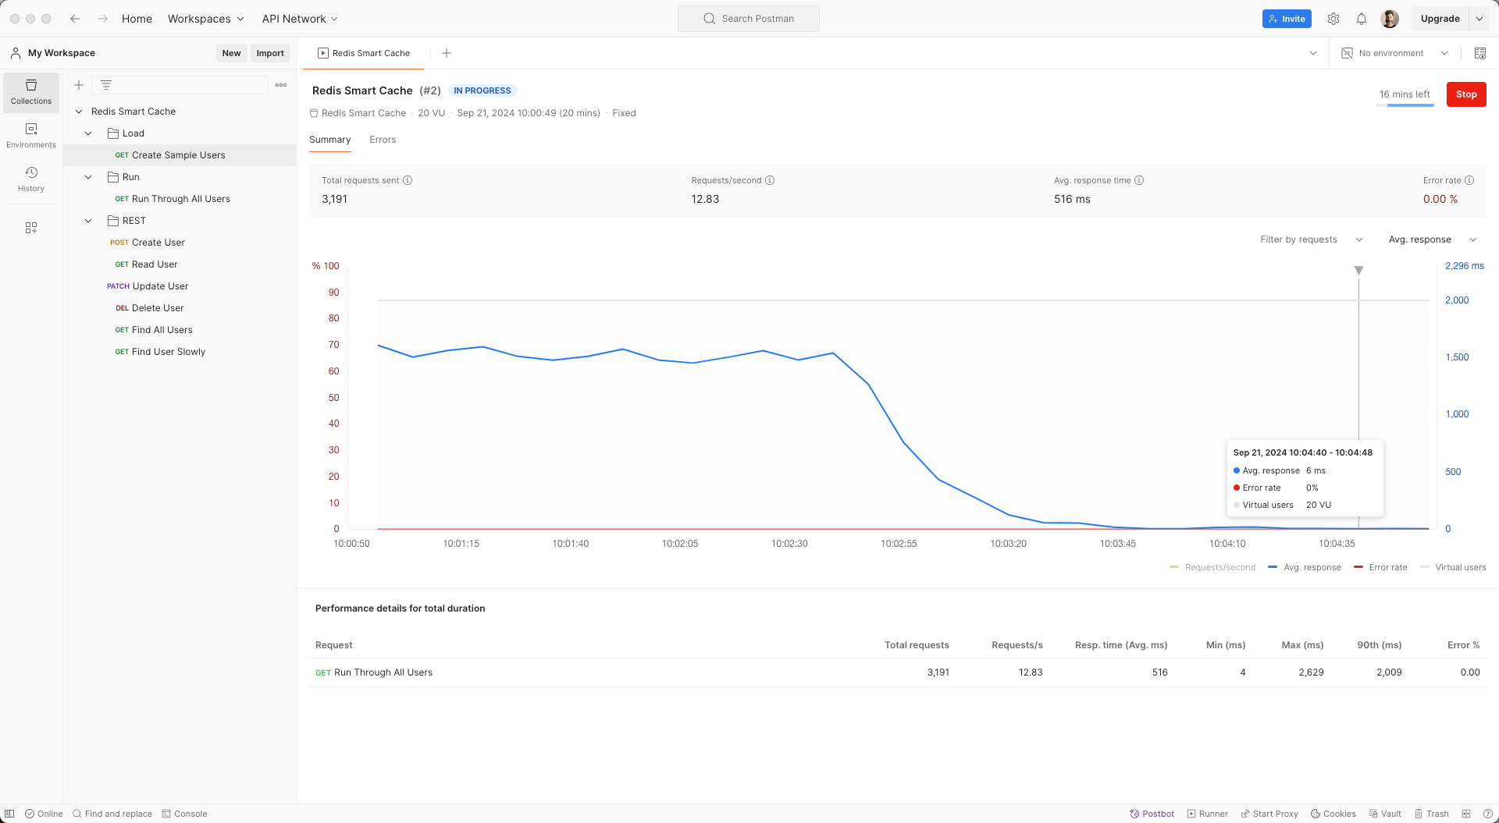
Task: Click the Import button
Action: click(270, 53)
